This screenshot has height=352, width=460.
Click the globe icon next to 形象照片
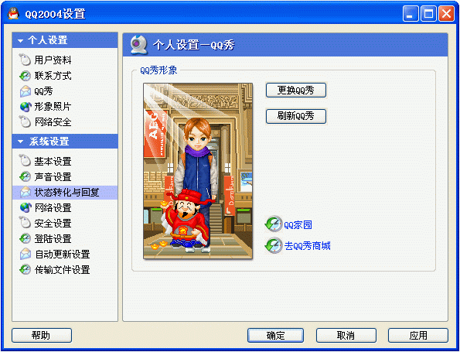coord(26,107)
